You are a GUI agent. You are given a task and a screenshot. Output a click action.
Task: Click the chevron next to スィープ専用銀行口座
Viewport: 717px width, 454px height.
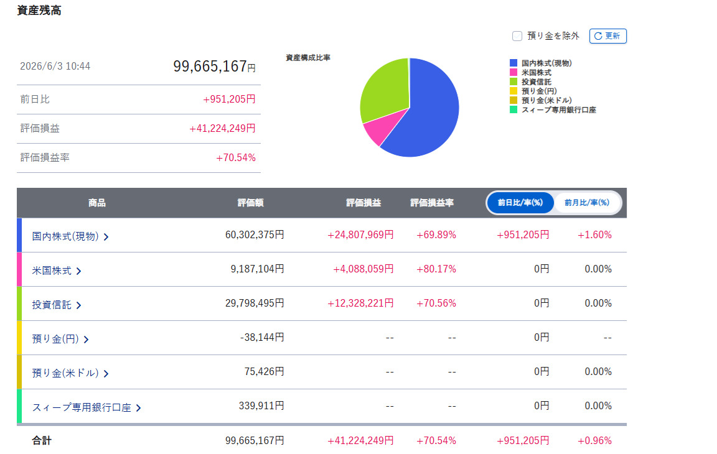(139, 408)
